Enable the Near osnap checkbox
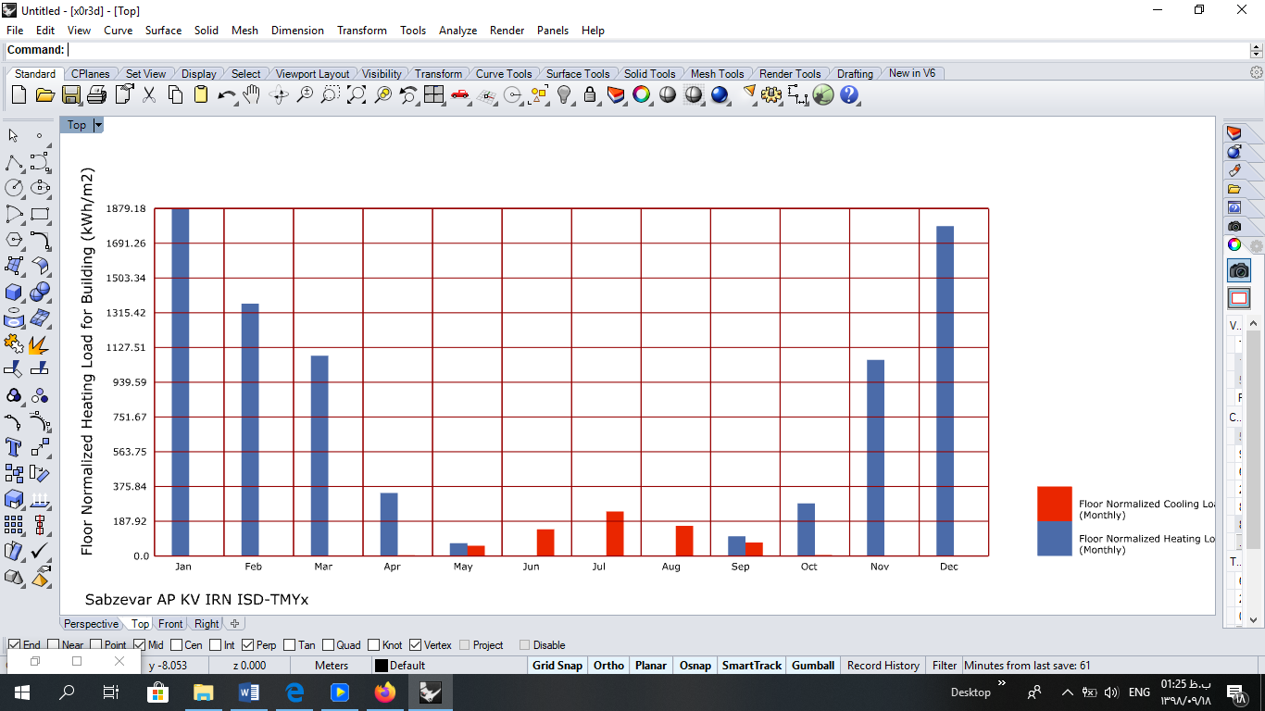The image size is (1265, 711). click(53, 645)
